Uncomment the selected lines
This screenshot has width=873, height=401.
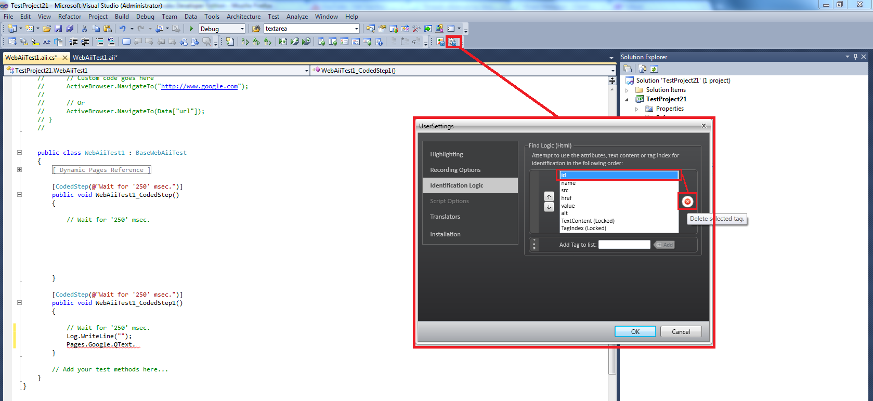pos(111,42)
